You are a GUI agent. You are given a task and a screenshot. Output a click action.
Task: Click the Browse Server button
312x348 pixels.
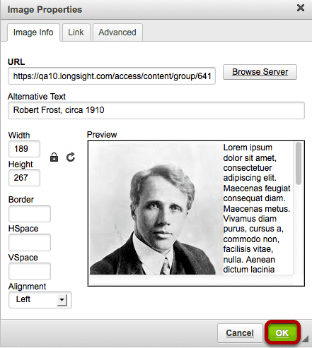coord(260,72)
